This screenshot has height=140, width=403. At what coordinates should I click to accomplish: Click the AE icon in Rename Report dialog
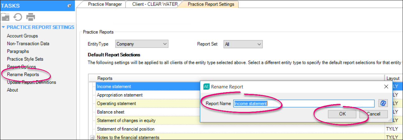tap(206, 87)
